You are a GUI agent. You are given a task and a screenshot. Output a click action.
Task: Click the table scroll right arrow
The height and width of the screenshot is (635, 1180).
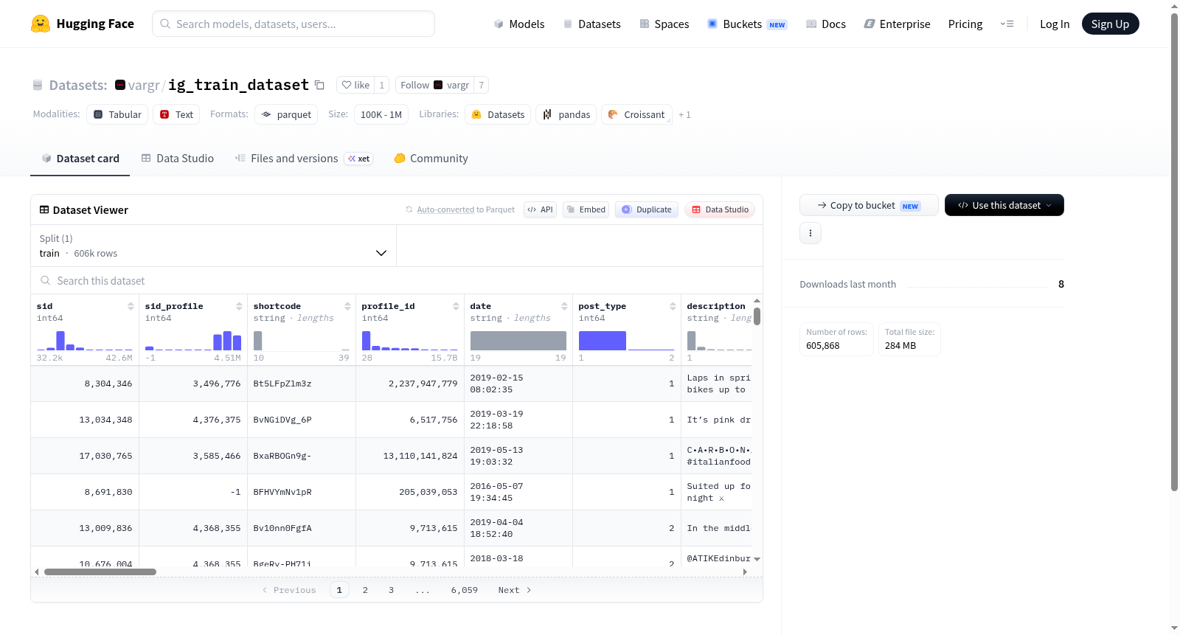(x=745, y=572)
